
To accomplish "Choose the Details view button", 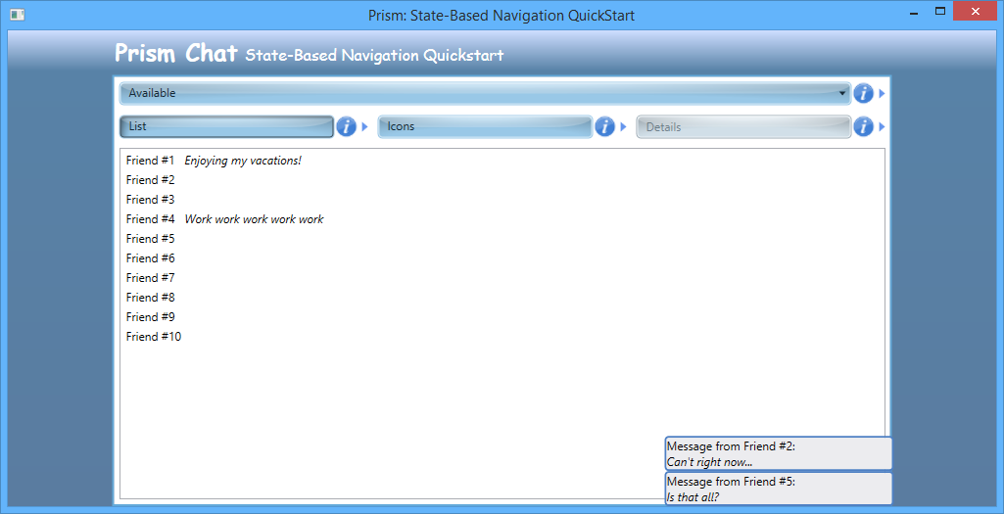I will [743, 126].
